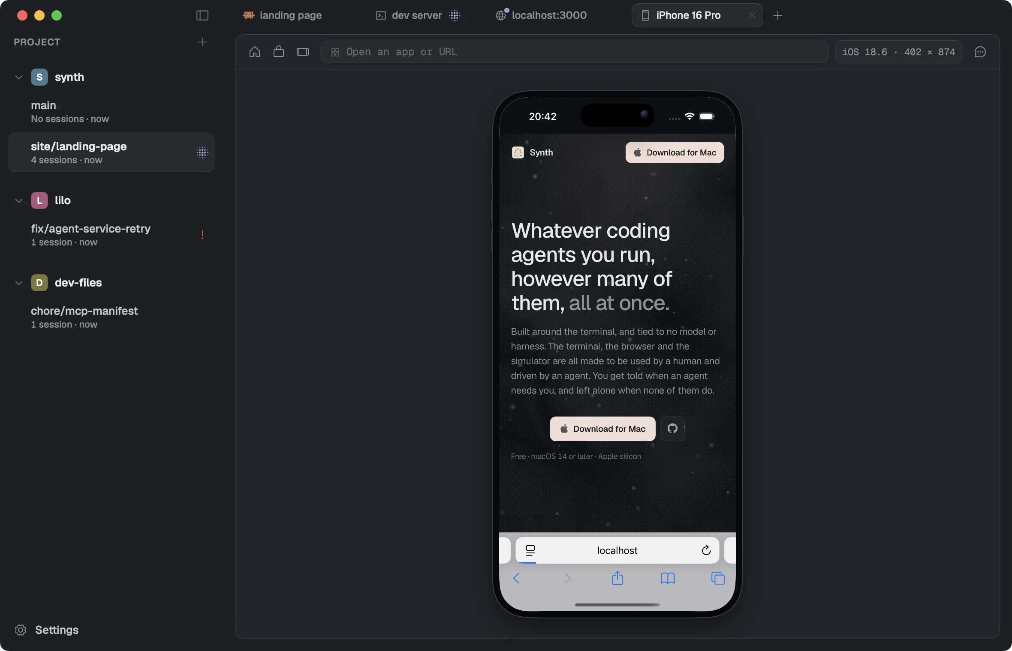Viewport: 1012px width, 651px height.
Task: Click the 'Free · macOS 14 or later' text
Action: pos(576,456)
